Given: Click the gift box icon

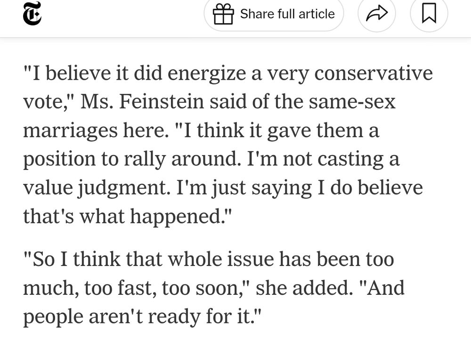Looking at the screenshot, I should click(x=223, y=14).
